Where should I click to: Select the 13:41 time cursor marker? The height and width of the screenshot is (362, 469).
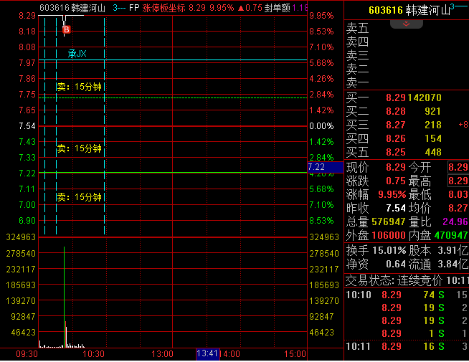[x=207, y=354]
